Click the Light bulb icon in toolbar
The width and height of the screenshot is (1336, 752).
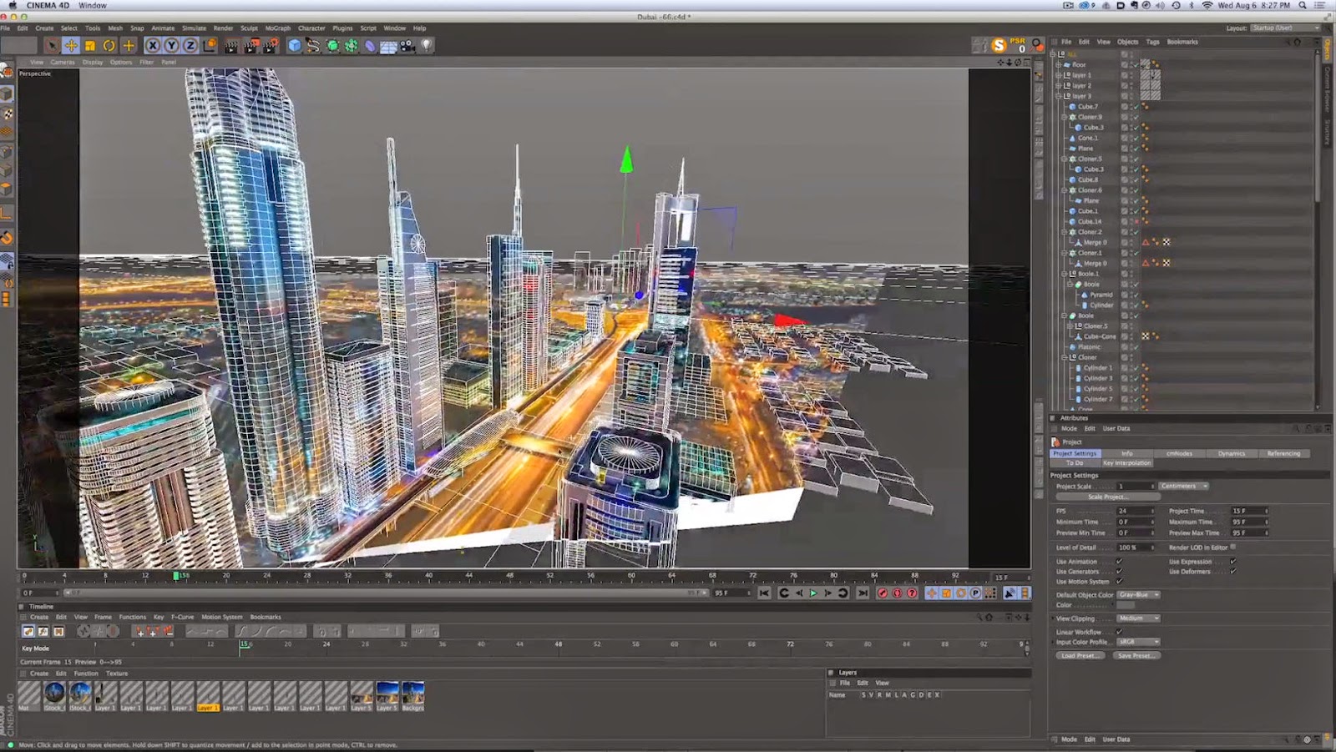pyautogui.click(x=427, y=46)
